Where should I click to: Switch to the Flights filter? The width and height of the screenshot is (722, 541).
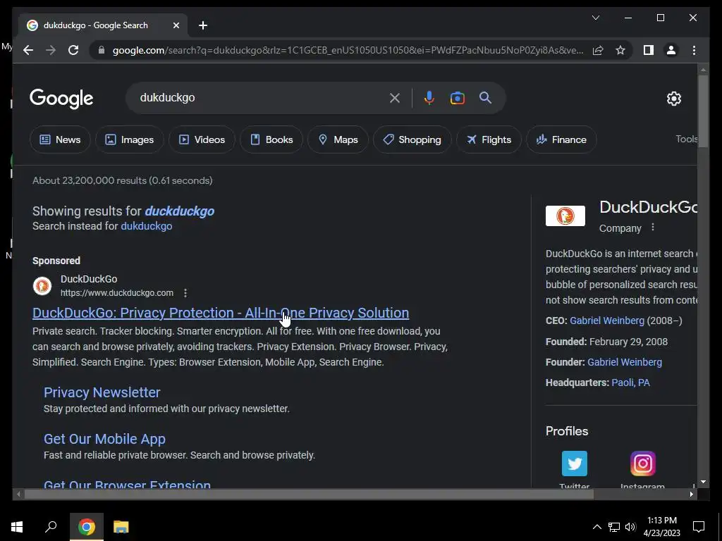click(x=489, y=139)
